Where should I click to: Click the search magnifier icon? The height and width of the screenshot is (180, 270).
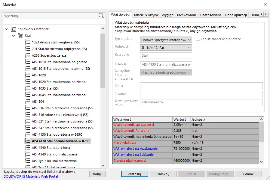coord(101,16)
